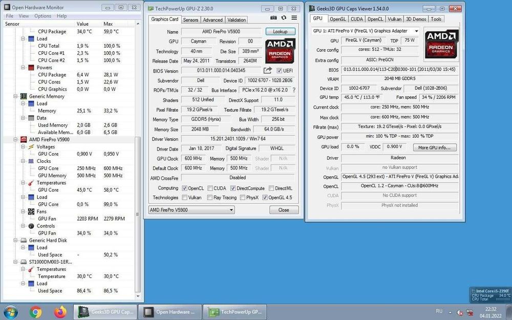Toggle the PhysX checkbox
Screen dimensions: 512x320
(x=242, y=198)
